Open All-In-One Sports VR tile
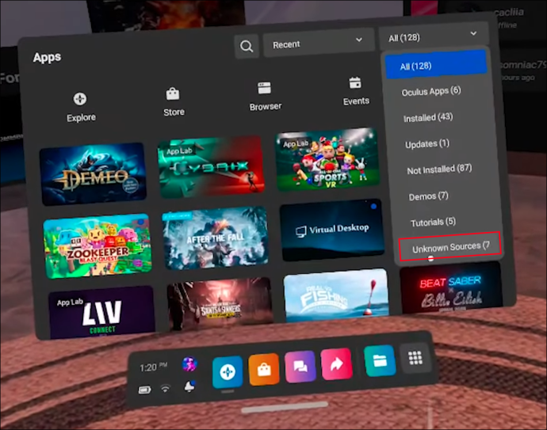Image resolution: width=547 pixels, height=430 pixels. (x=327, y=160)
